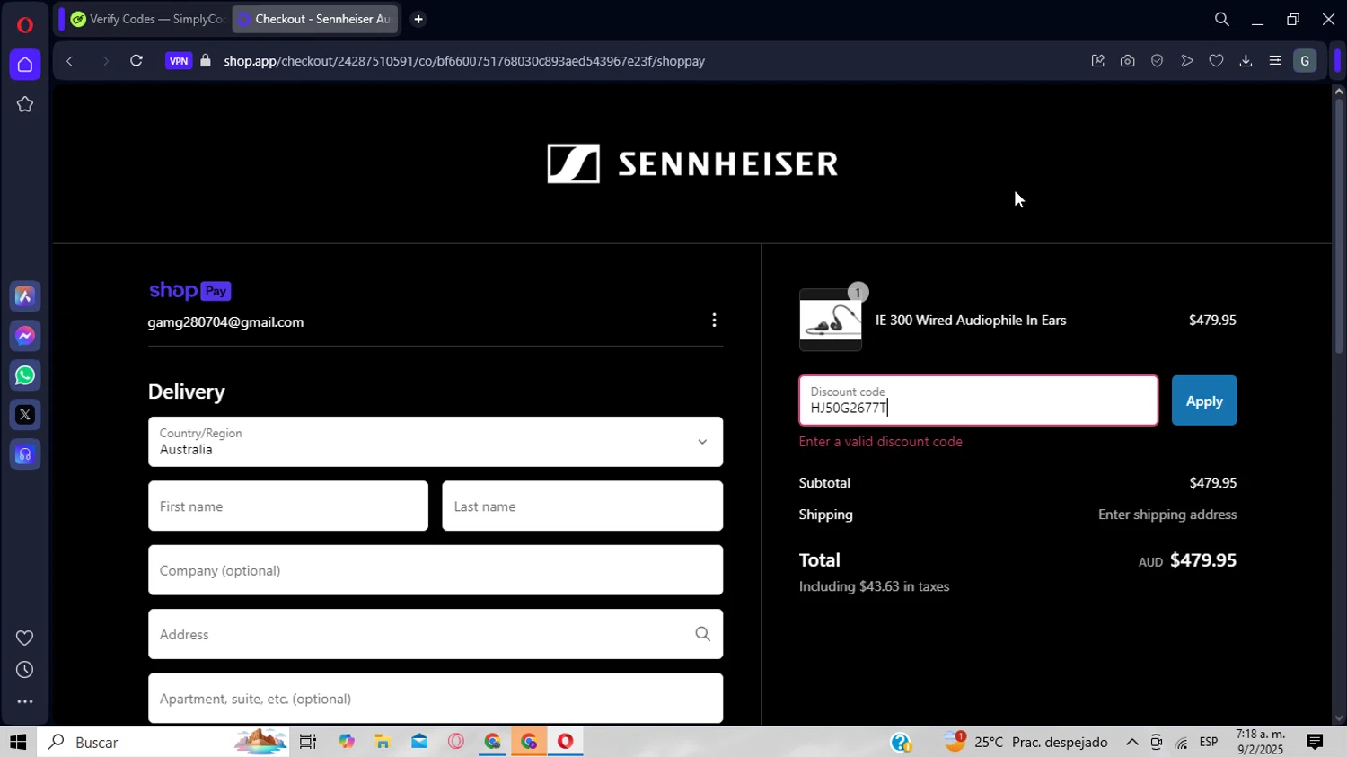
Task: Open Task View on taskbar
Action: pos(308,742)
